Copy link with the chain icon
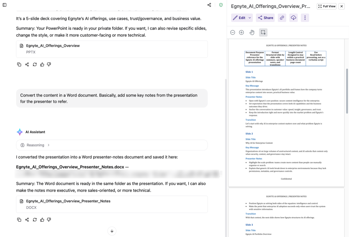This screenshot has width=349, height=237. click(x=282, y=18)
